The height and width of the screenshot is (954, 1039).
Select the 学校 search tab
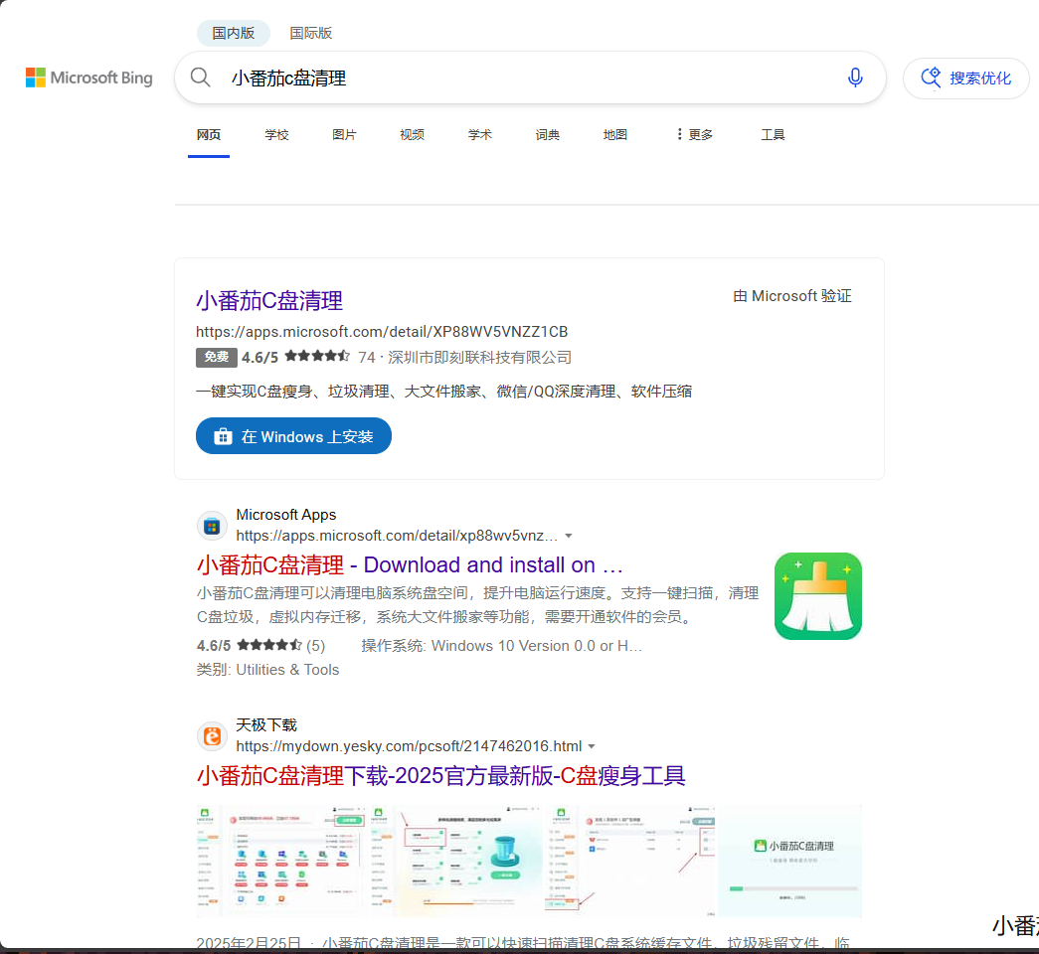276,135
